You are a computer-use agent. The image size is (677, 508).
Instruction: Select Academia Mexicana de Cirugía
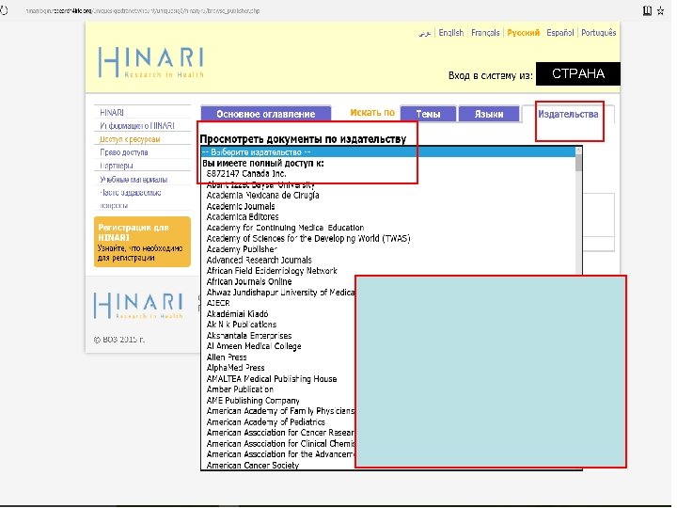(262, 196)
